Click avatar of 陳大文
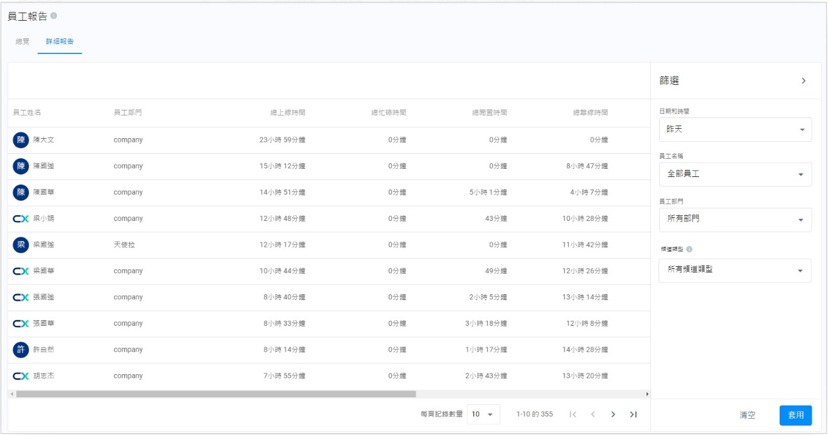Image resolution: width=828 pixels, height=435 pixels. click(x=21, y=140)
